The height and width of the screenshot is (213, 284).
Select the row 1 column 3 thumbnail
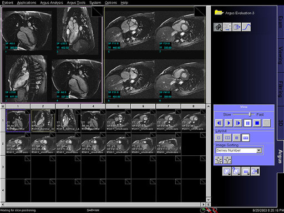68,120
